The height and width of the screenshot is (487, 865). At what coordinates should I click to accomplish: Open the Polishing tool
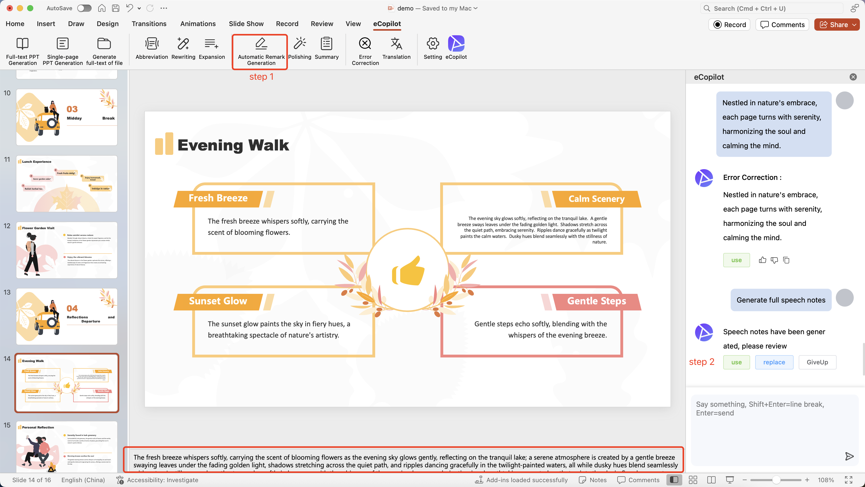299,49
